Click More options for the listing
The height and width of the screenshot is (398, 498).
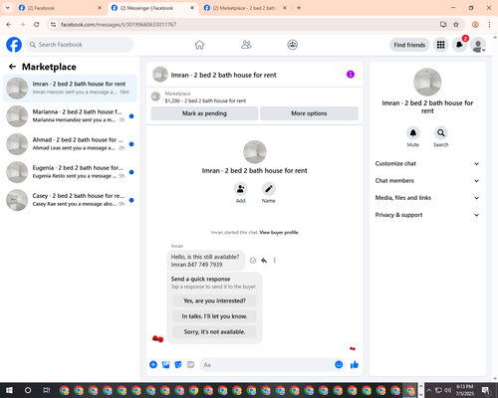pos(309,113)
